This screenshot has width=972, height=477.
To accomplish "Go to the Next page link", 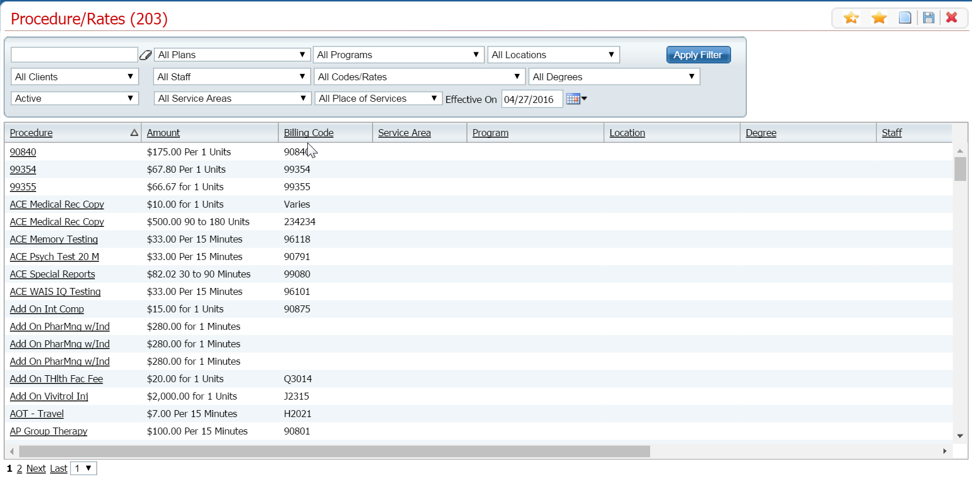I will pyautogui.click(x=36, y=468).
